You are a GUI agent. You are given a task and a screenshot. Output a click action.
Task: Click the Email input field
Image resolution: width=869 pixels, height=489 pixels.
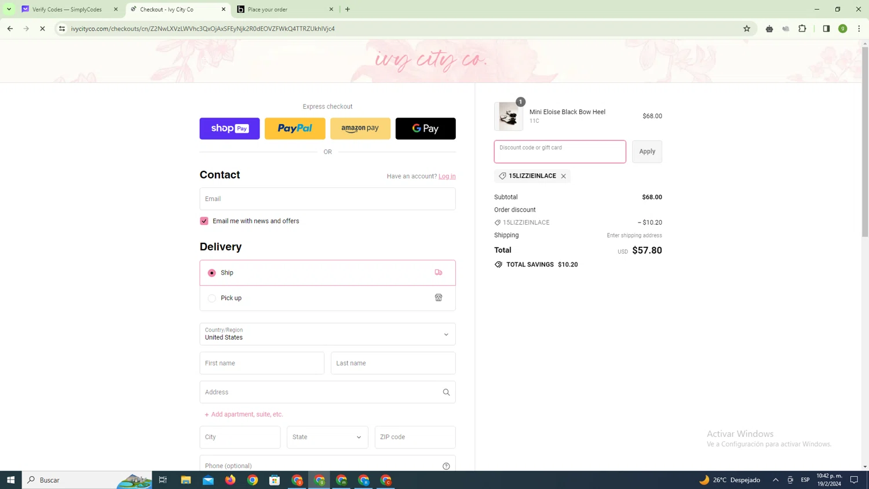point(327,199)
